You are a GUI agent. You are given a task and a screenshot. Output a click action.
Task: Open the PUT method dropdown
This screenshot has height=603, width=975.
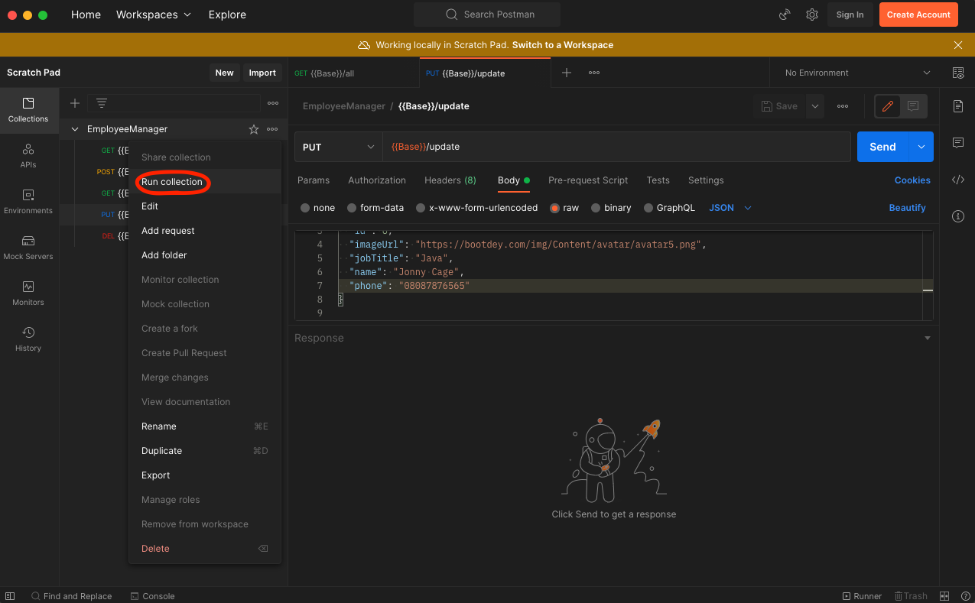click(338, 147)
